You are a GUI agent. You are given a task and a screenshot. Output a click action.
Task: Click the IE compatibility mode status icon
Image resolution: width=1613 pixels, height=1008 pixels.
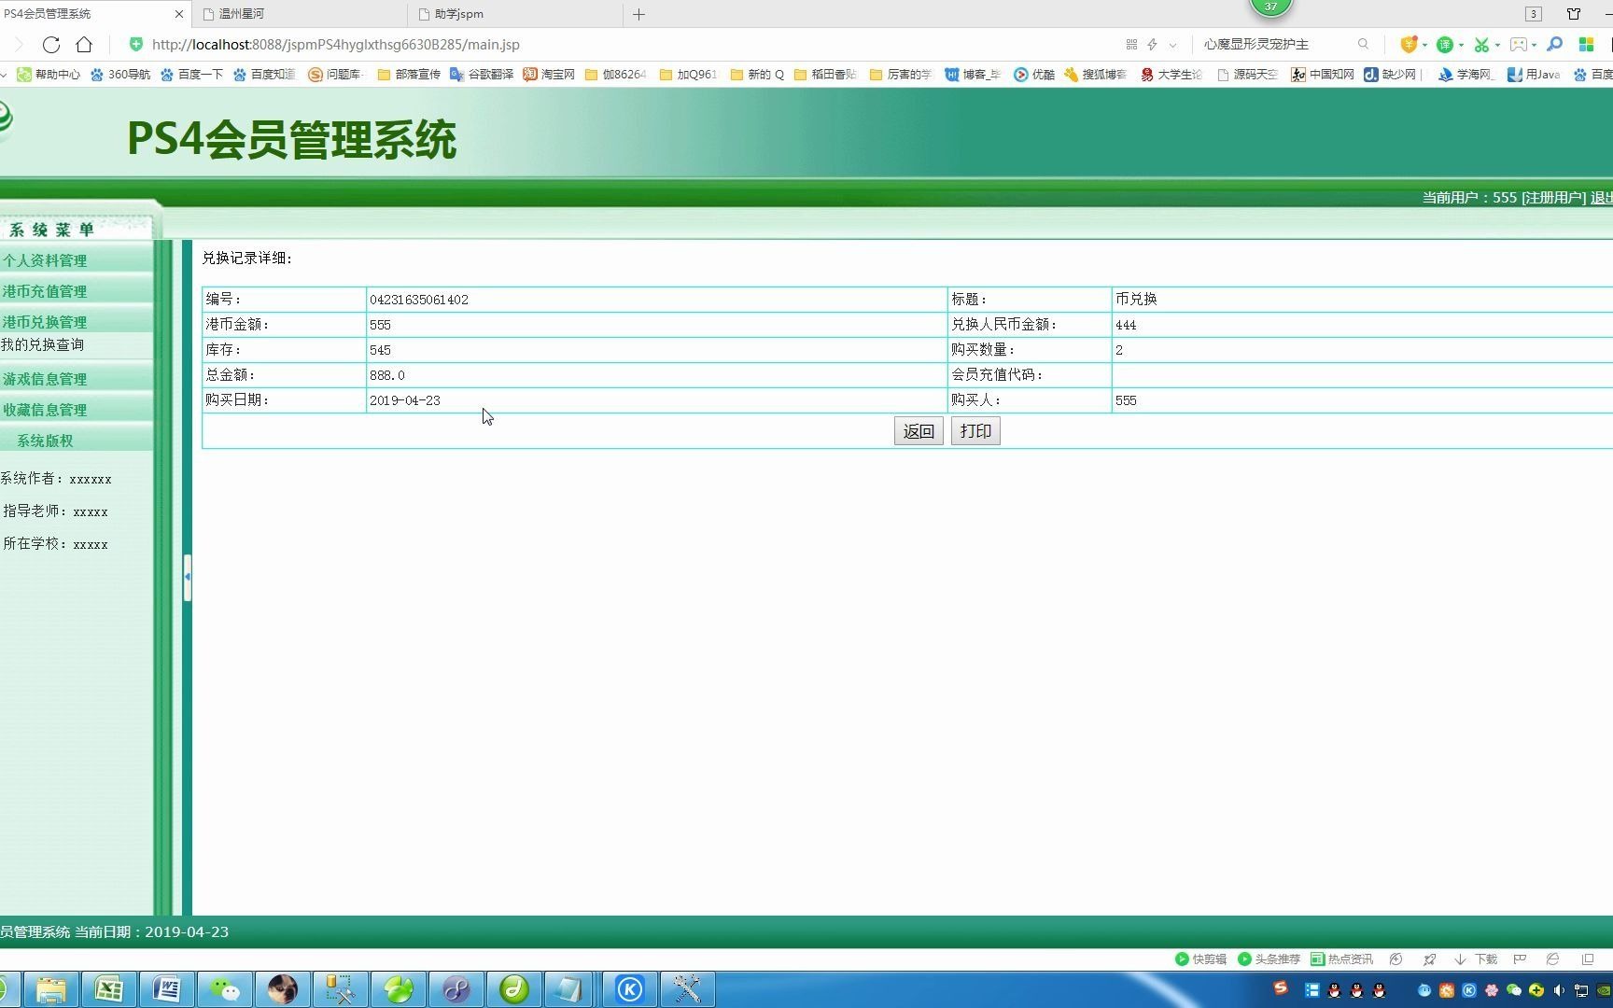pyautogui.click(x=1552, y=959)
